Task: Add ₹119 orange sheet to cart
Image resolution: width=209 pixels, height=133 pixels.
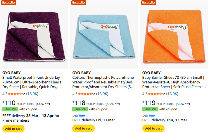Action: (x=153, y=128)
